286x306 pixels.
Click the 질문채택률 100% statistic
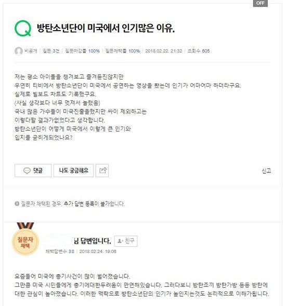tap(123, 51)
